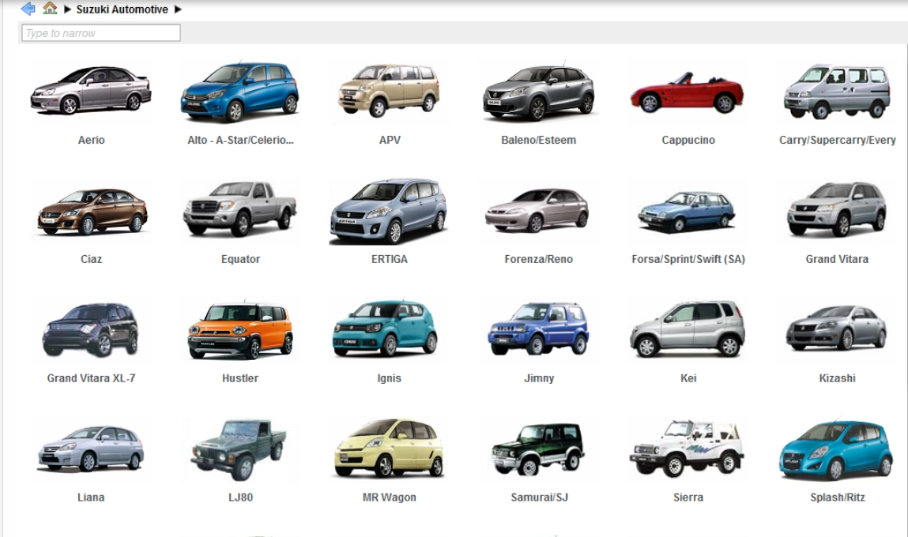This screenshot has height=537, width=908.
Task: Click the 'Sierra' label
Action: [688, 498]
